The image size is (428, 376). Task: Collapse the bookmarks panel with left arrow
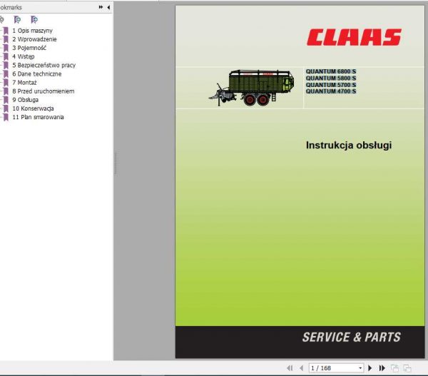pyautogui.click(x=108, y=7)
